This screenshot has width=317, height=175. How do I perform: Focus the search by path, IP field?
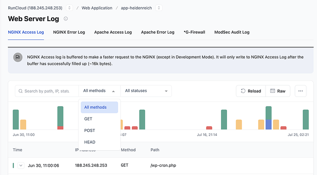click(x=47, y=91)
